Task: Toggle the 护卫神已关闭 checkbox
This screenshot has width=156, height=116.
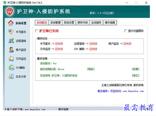Action: pyautogui.click(x=37, y=31)
